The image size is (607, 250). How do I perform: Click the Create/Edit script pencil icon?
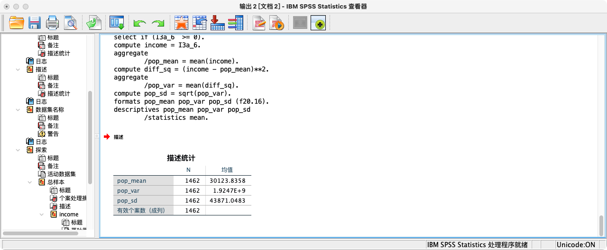click(x=258, y=23)
